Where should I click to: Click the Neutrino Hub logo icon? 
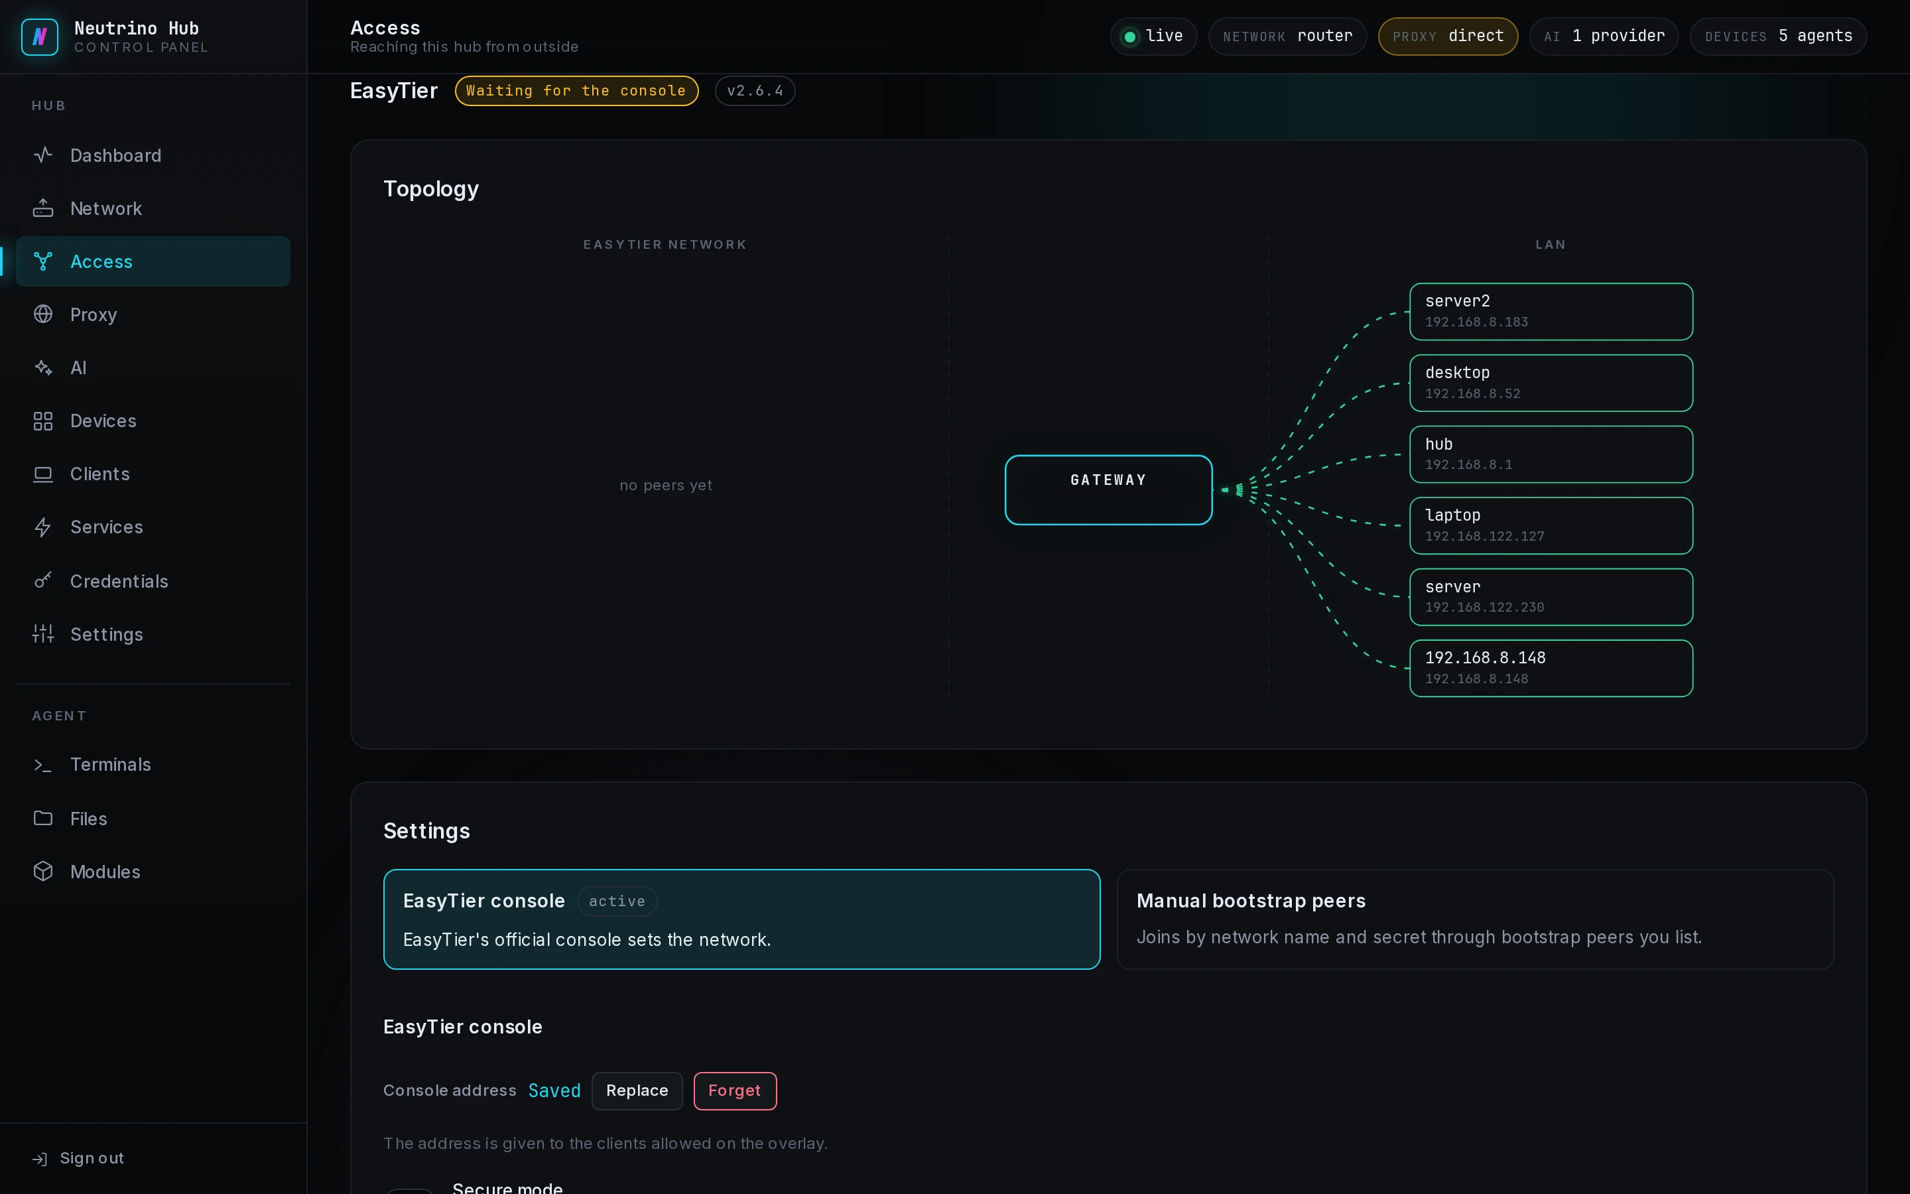click(40, 36)
